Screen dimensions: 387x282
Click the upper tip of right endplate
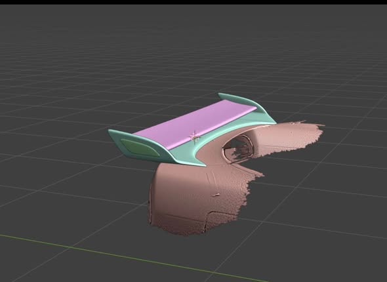pyautogui.click(x=221, y=94)
